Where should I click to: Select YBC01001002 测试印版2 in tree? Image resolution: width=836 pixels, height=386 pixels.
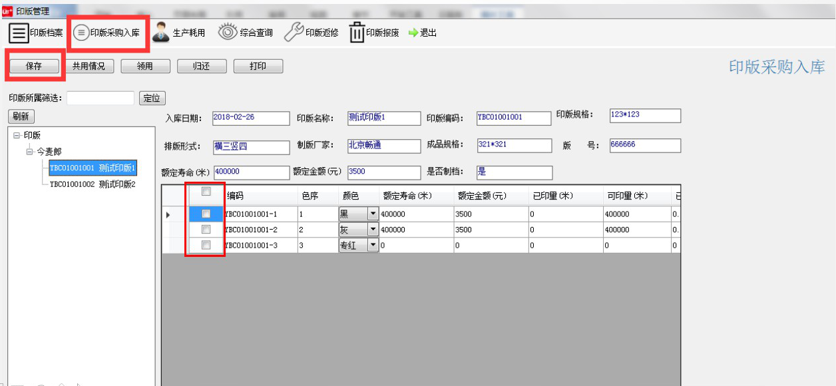(x=93, y=184)
